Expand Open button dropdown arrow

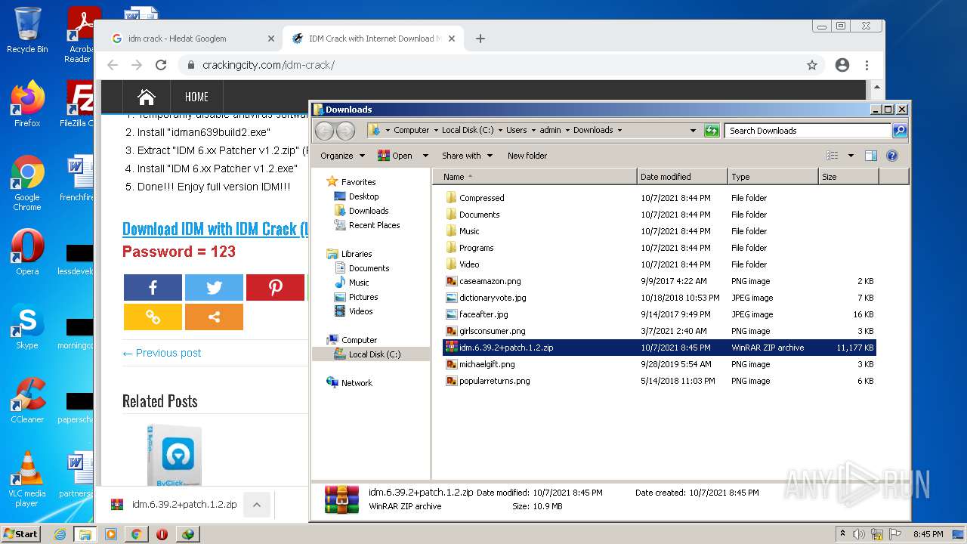coord(425,156)
